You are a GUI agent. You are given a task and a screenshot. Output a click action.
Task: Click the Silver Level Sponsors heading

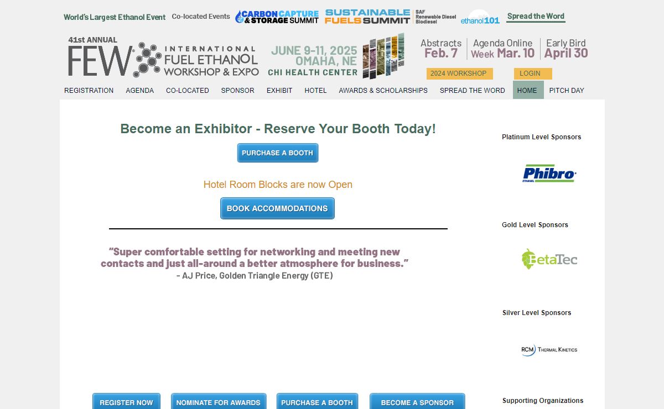point(537,313)
